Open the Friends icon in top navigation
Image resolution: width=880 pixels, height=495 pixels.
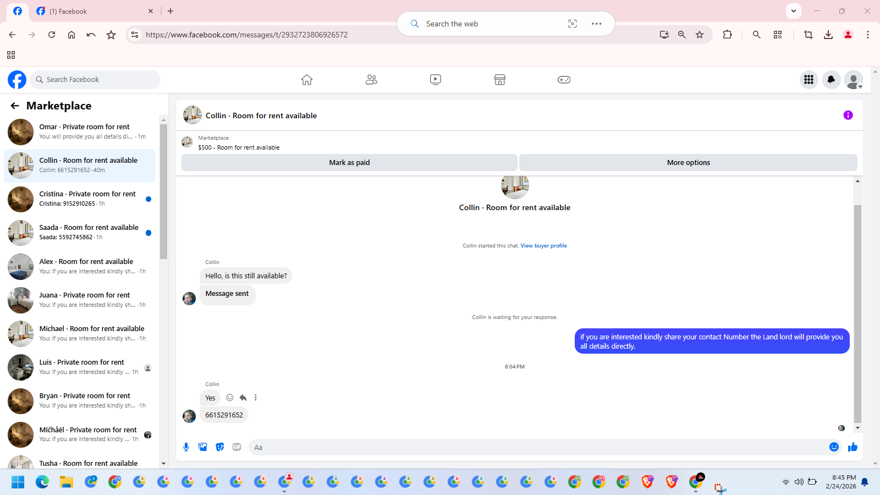pos(371,80)
